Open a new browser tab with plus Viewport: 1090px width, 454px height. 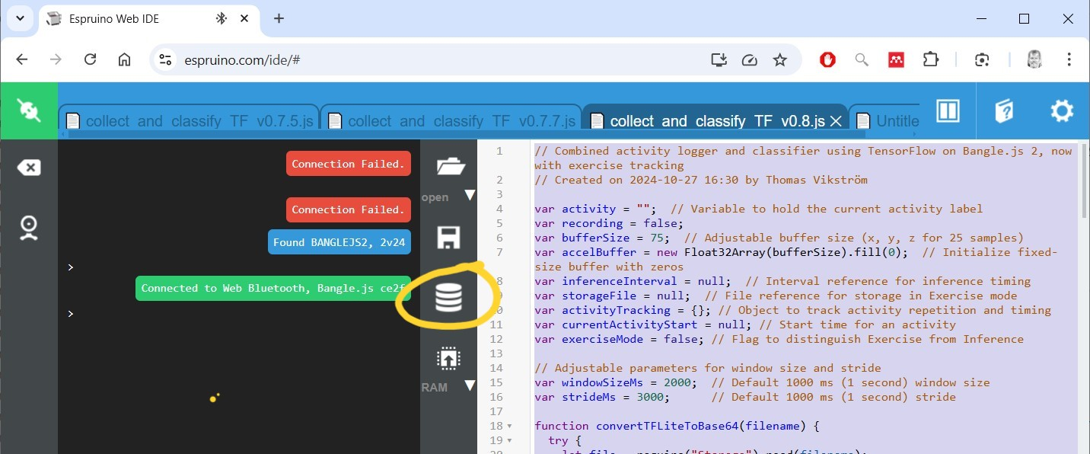click(279, 18)
